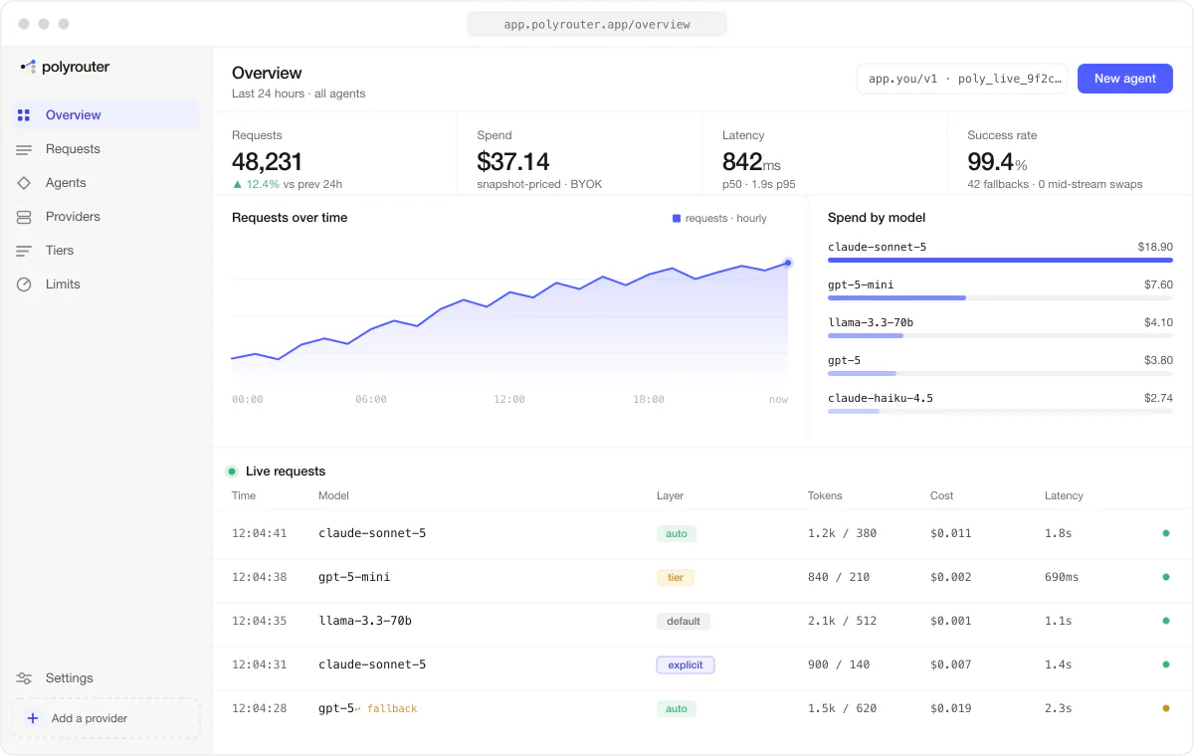Click the Latency column header in table
The width and height of the screenshot is (1194, 756).
click(x=1064, y=495)
